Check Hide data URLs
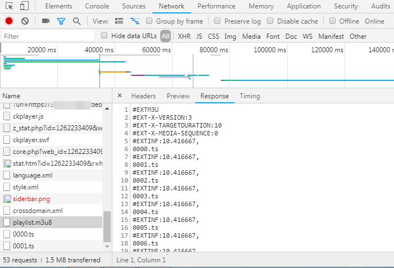 [x=105, y=35]
